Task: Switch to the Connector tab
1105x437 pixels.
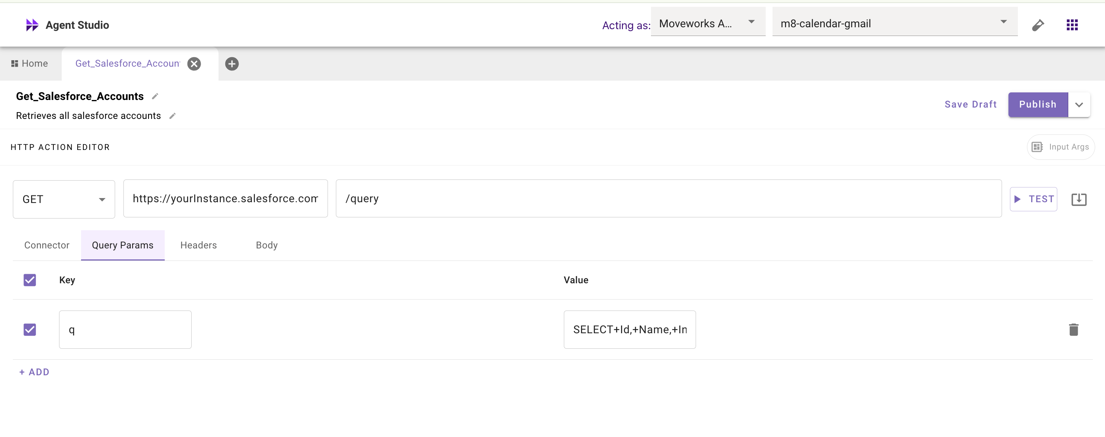Action: click(x=47, y=245)
